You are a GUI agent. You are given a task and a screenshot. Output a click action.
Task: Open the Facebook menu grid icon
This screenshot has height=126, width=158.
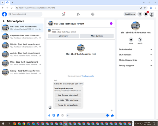tap(140, 14)
